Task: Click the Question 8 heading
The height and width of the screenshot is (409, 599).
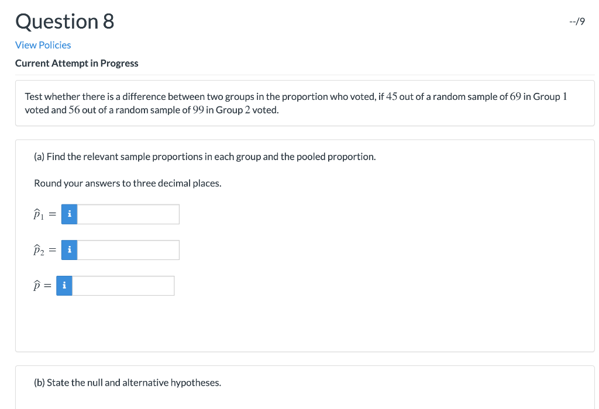Action: pos(64,21)
